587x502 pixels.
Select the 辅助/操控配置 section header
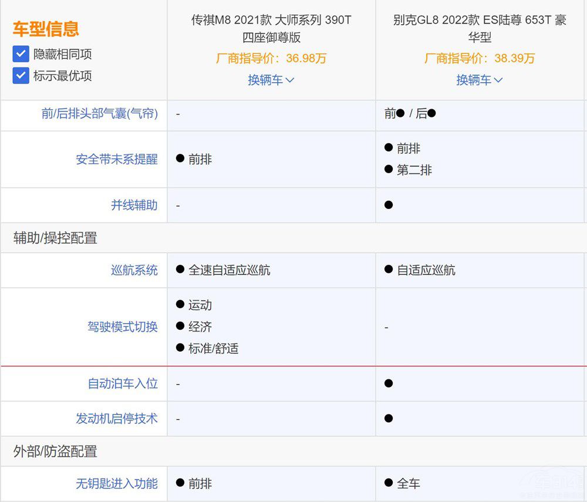click(55, 238)
